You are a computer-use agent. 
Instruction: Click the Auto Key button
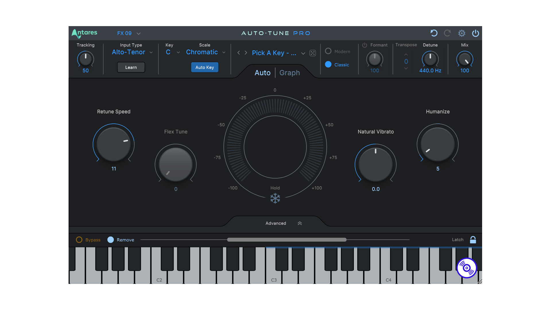point(204,67)
